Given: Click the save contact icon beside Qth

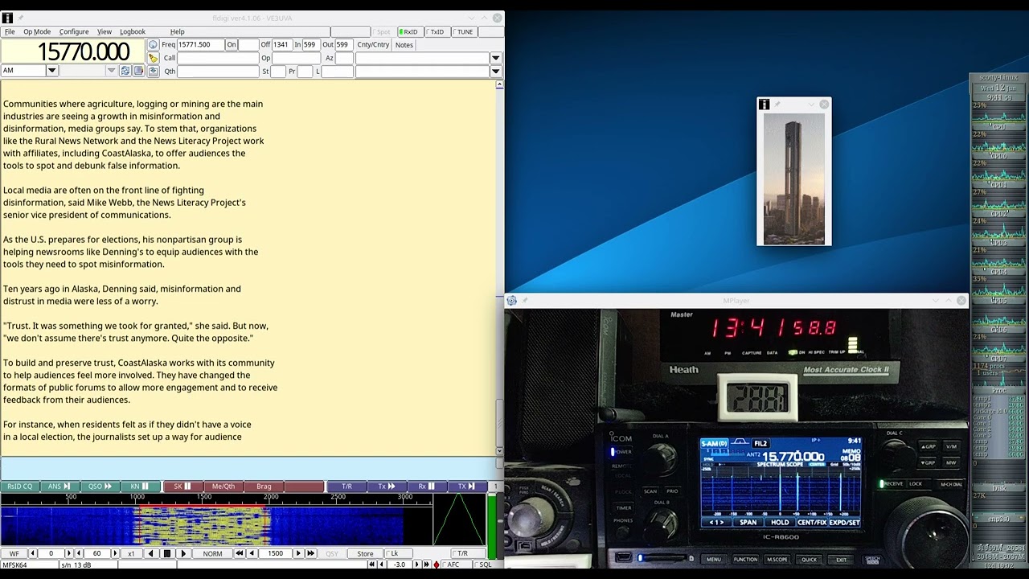Looking at the screenshot, I should 153,71.
